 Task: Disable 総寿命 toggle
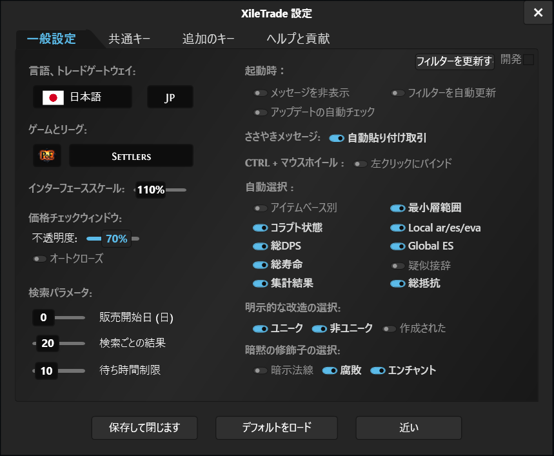261,265
